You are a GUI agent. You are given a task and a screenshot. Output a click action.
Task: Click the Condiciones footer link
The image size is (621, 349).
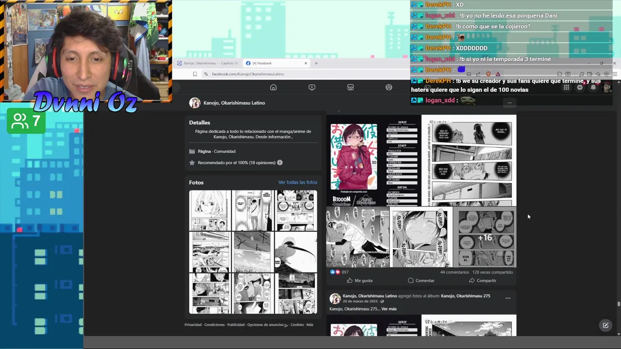pos(214,325)
